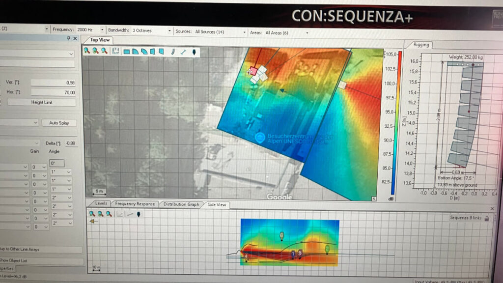Click the graph icon in Side View toolbar
The height and width of the screenshot is (283, 503).
(x=120, y=214)
